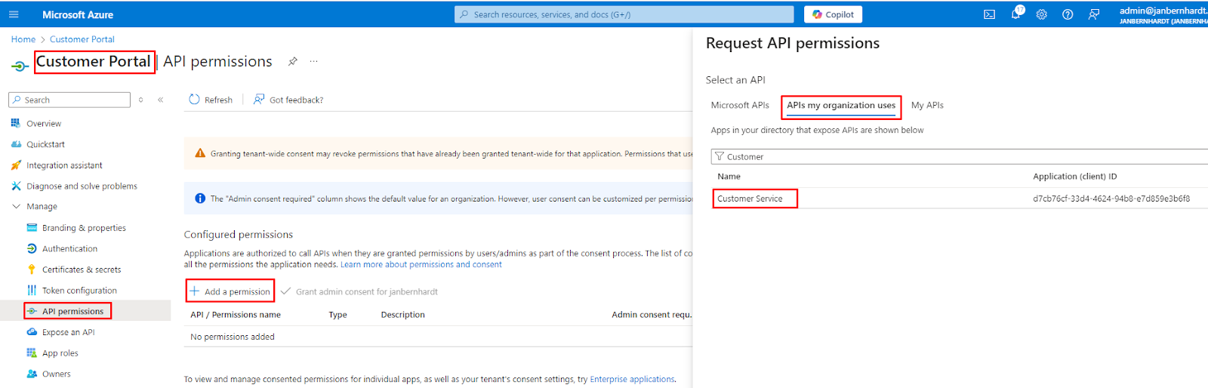Switch to My APIs tab
This screenshot has width=1208, height=388.
pyautogui.click(x=927, y=105)
